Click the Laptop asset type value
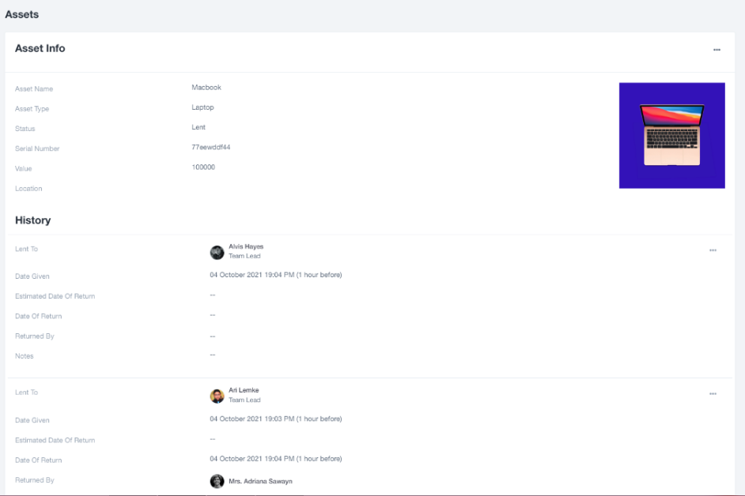Viewport: 745px width, 496px height. coord(202,107)
